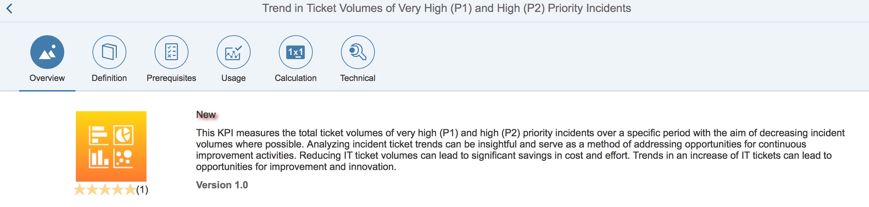Open the Calculation 1x1 icon
Viewport: 869px width, 207px height.
tap(296, 52)
